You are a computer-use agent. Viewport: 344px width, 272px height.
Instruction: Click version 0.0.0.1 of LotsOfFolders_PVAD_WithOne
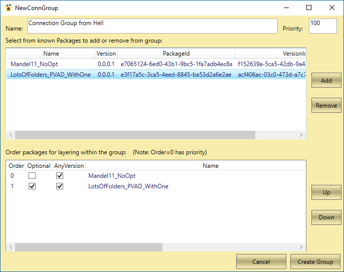tap(106, 75)
